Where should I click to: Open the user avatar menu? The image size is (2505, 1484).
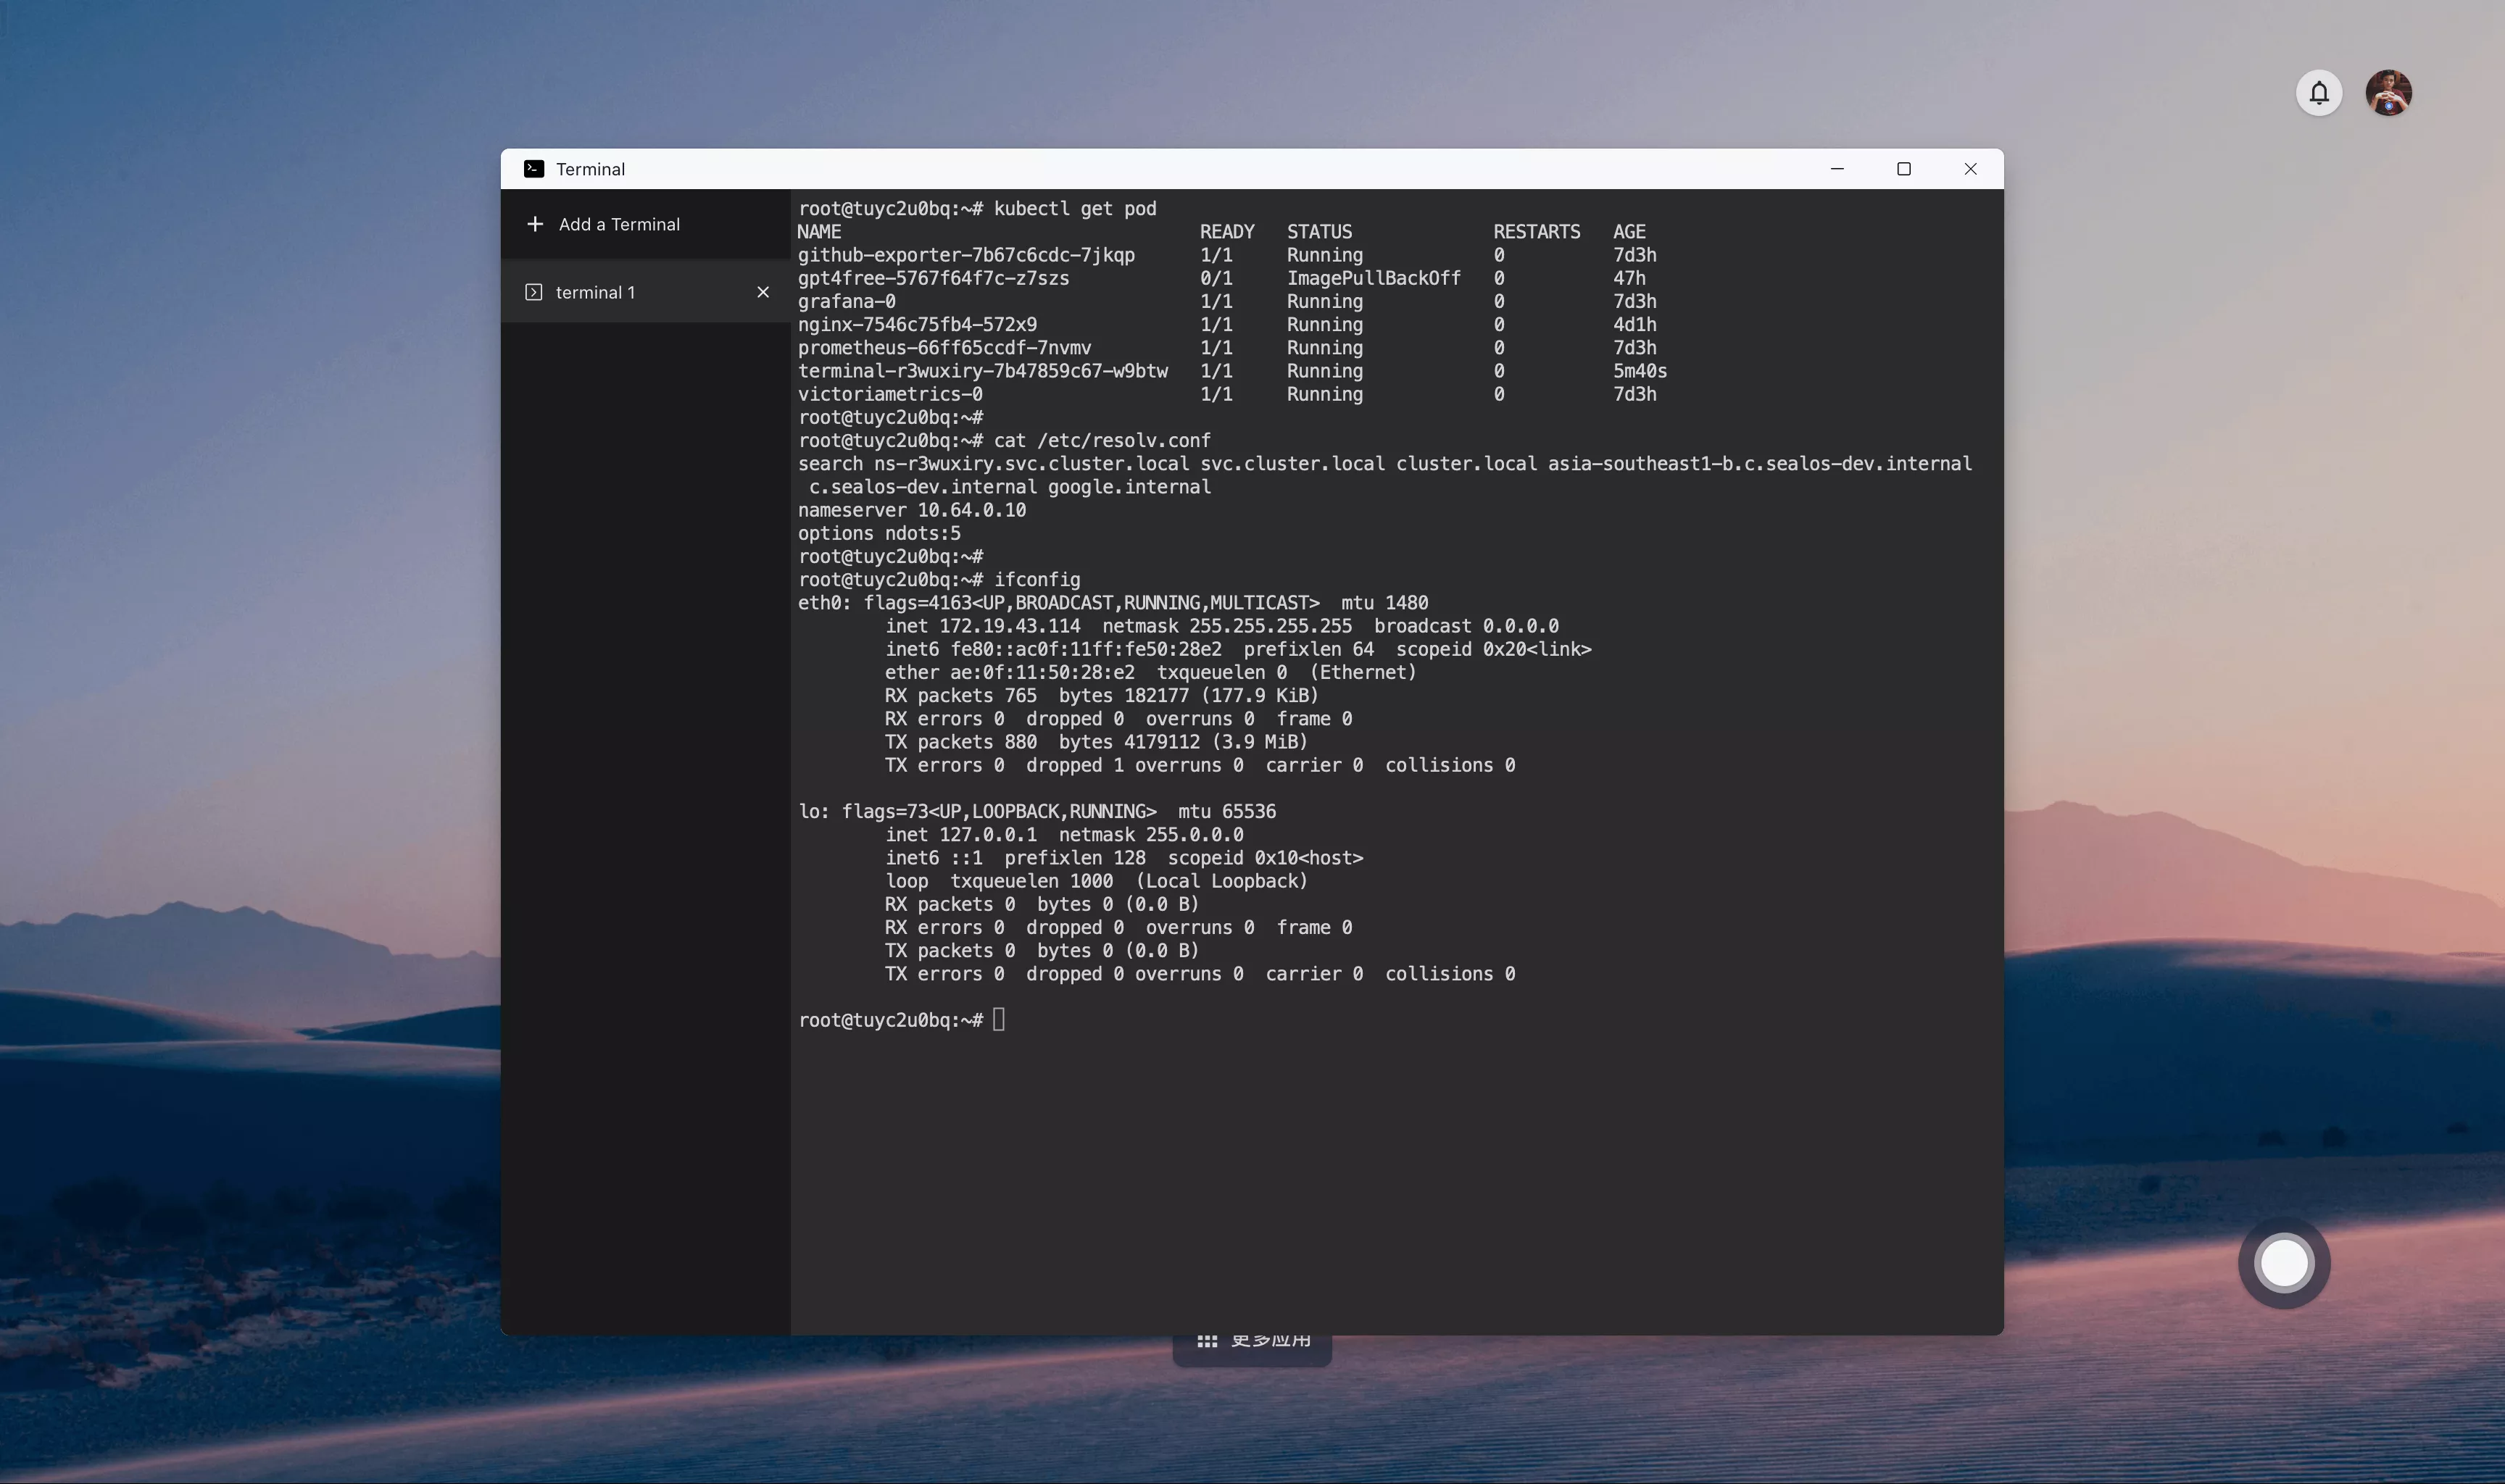2388,93
